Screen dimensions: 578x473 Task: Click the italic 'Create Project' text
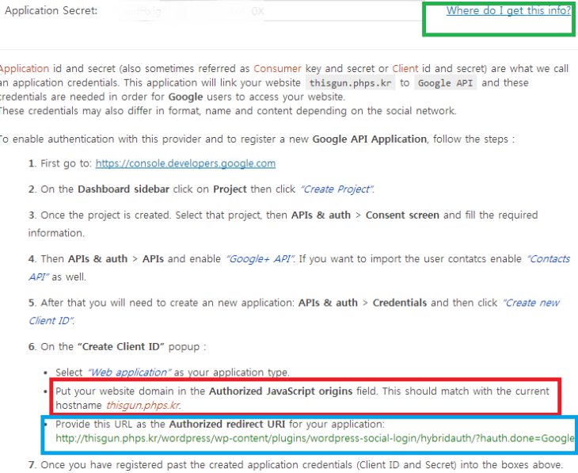(x=337, y=189)
